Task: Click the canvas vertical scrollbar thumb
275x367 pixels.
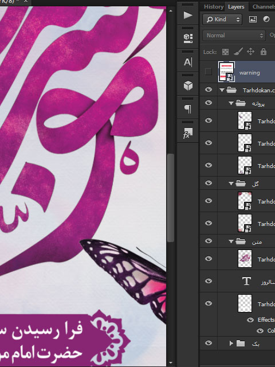Action: point(171,198)
